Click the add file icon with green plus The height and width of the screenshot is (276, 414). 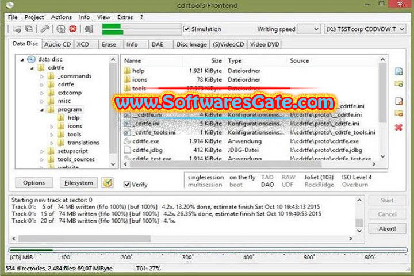(x=398, y=71)
